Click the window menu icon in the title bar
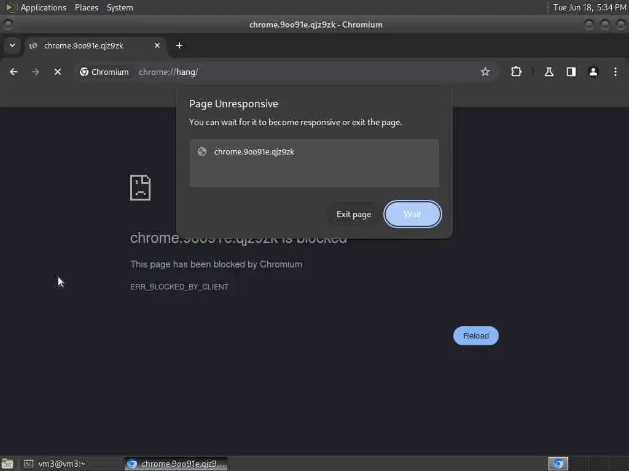The width and height of the screenshot is (629, 471). [7, 25]
